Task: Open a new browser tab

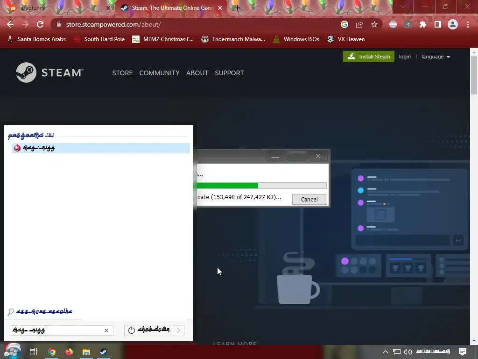Action: tap(238, 8)
